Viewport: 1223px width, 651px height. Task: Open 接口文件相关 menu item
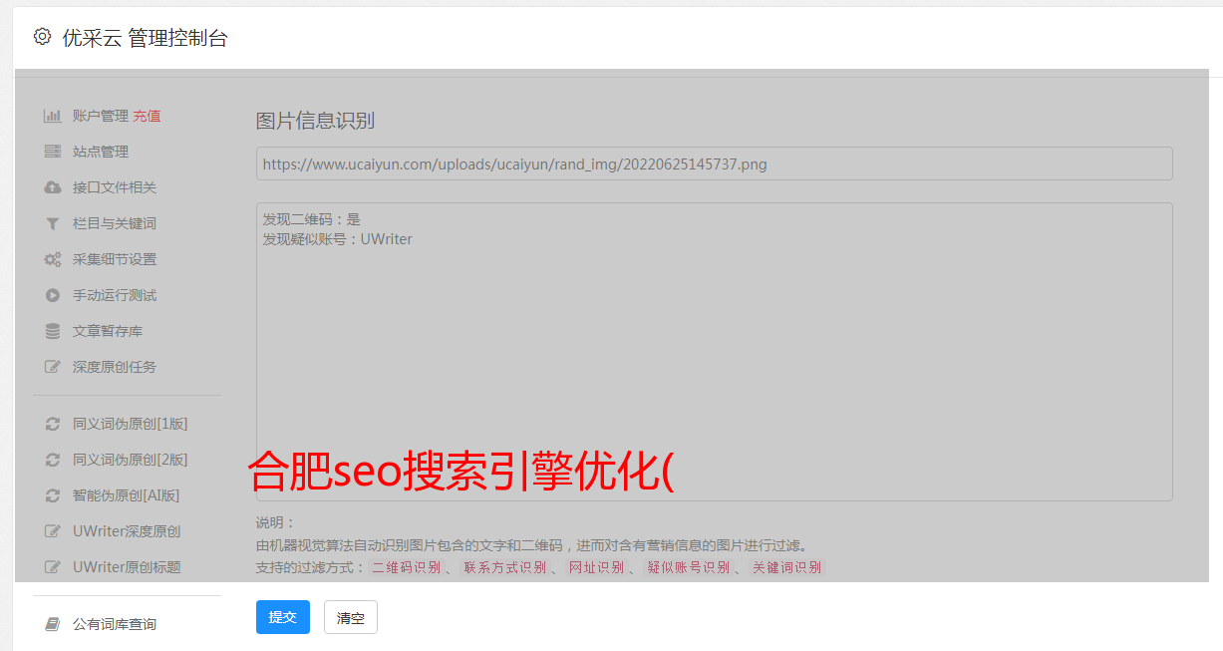tap(115, 187)
